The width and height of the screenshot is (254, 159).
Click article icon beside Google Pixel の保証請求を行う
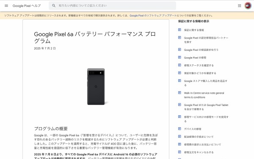pyautogui.click(x=179, y=50)
